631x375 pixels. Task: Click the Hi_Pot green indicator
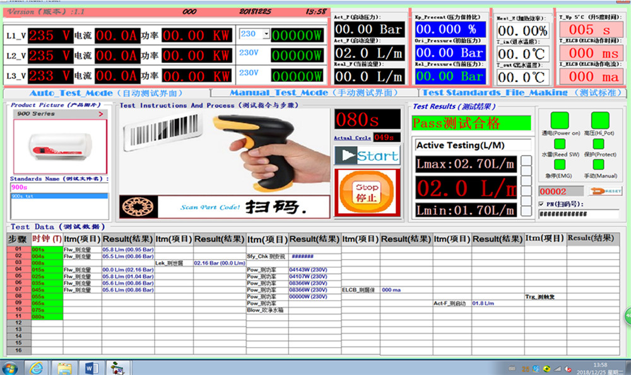(600, 121)
